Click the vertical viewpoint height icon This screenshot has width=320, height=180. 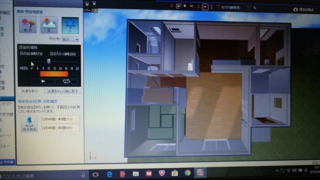211,7
